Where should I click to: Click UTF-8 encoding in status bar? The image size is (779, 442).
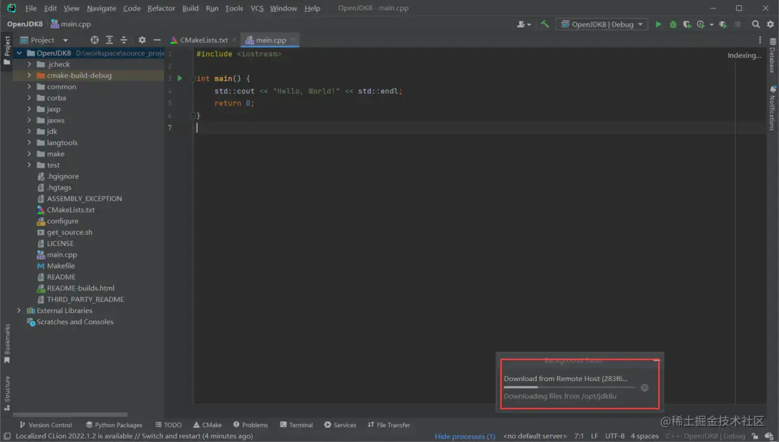click(615, 436)
